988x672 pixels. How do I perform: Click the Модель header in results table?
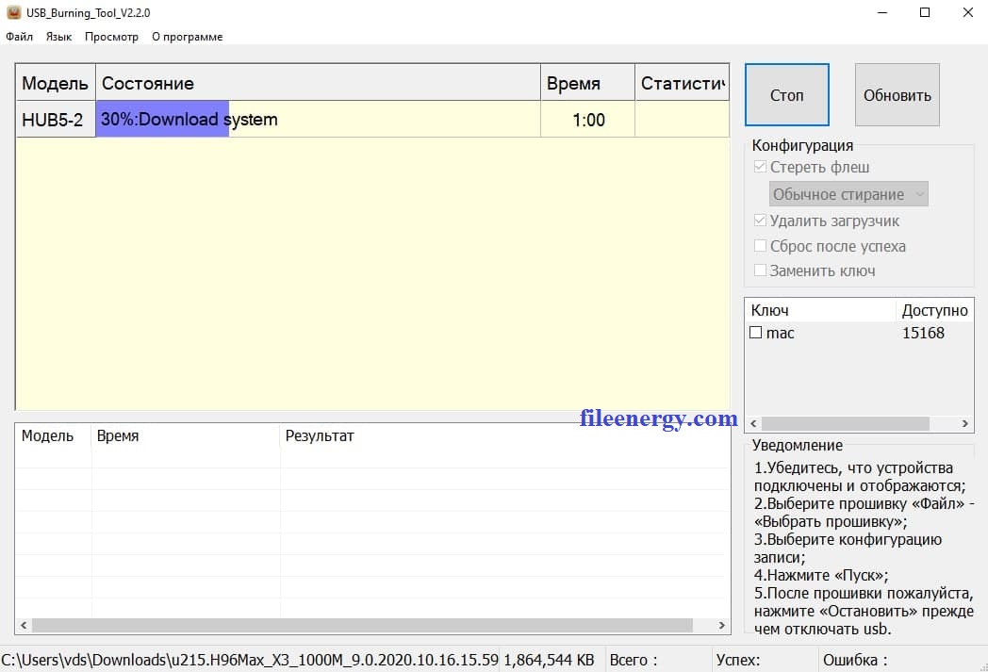[54, 435]
